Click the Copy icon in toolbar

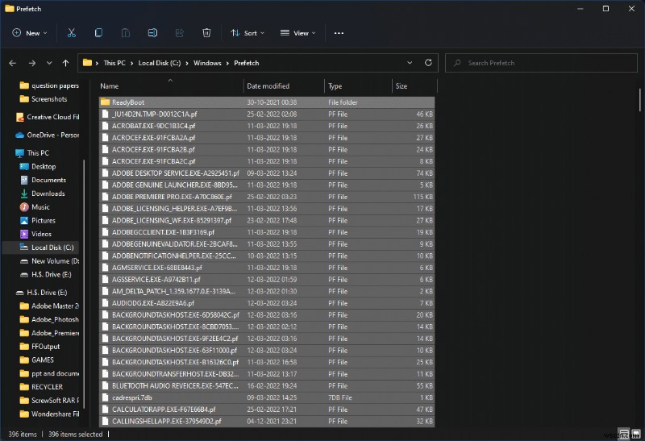tap(98, 33)
